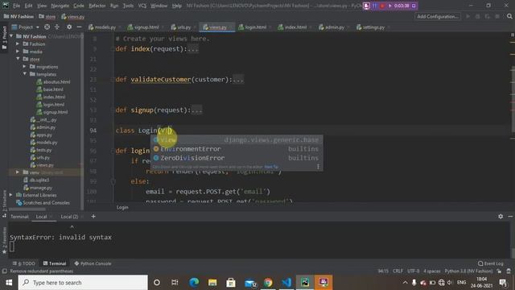Click the Windows Start button
Screen dimensions: 515x290
(9, 283)
